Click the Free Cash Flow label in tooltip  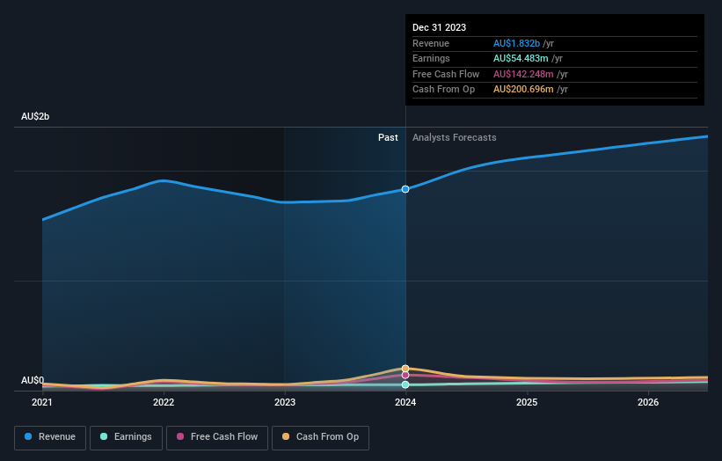tap(446, 74)
